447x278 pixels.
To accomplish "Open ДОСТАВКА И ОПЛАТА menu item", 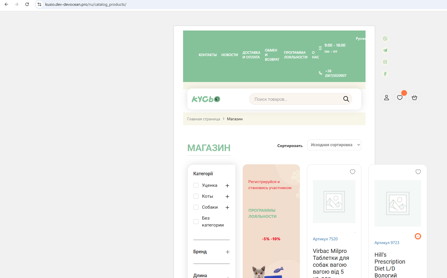I will 251,55.
